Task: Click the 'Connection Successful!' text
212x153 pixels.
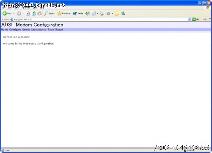Action: 17,37
